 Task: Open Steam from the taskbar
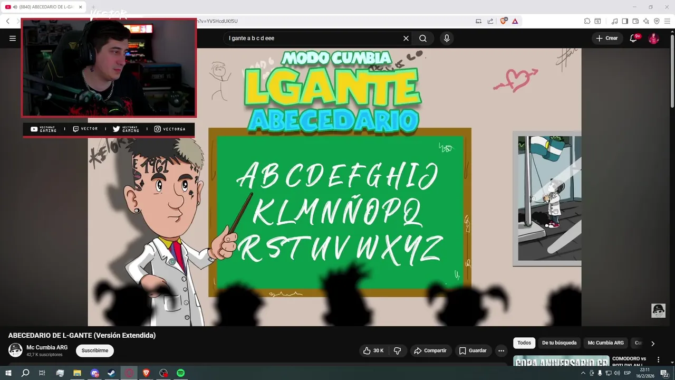[112, 373]
